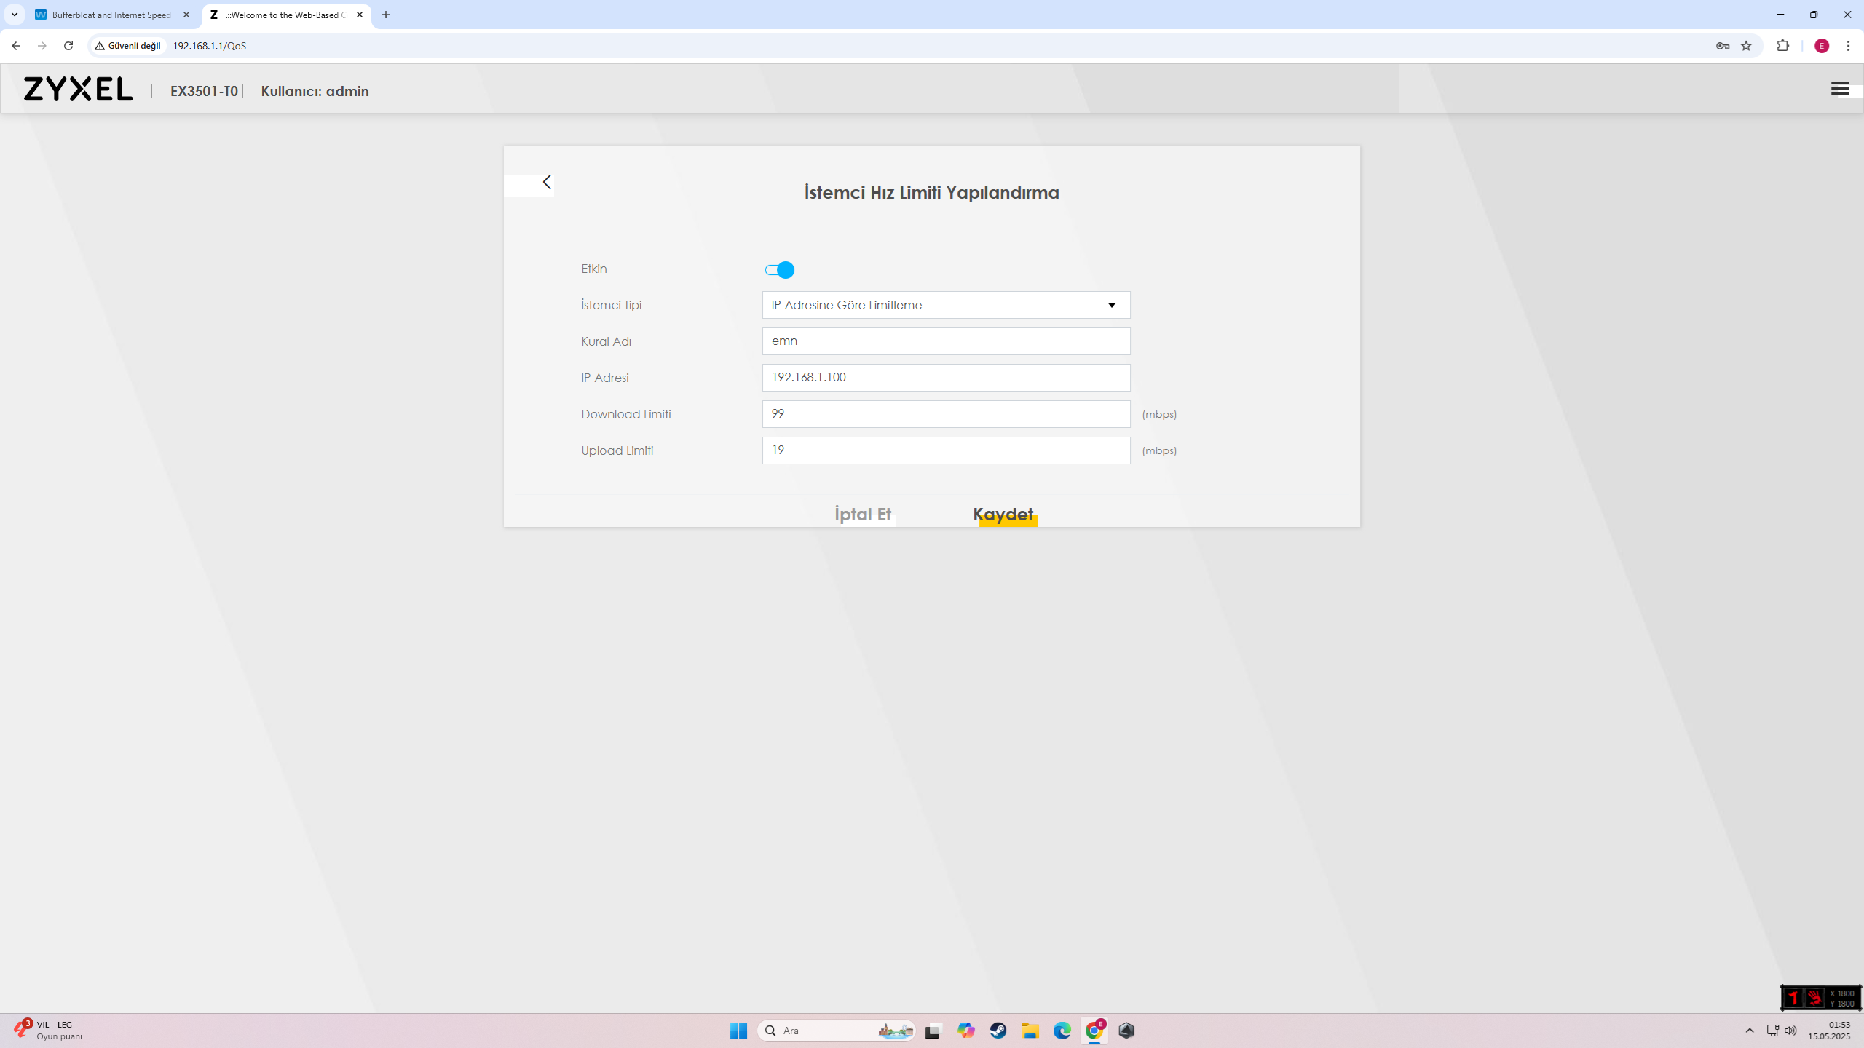Open the Chrome profile avatar
The image size is (1864, 1048).
pyautogui.click(x=1822, y=46)
